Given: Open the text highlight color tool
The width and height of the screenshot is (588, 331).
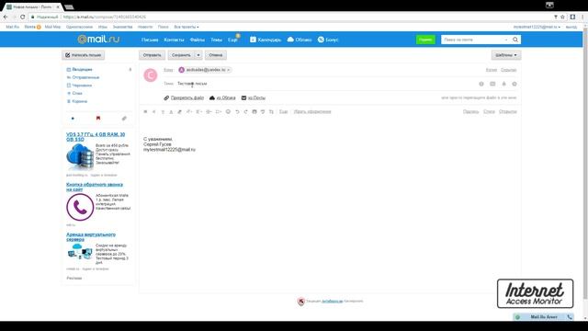Looking at the screenshot, I should tap(180, 111).
